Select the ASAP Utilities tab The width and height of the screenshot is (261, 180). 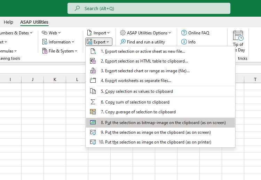pyautogui.click(x=34, y=22)
